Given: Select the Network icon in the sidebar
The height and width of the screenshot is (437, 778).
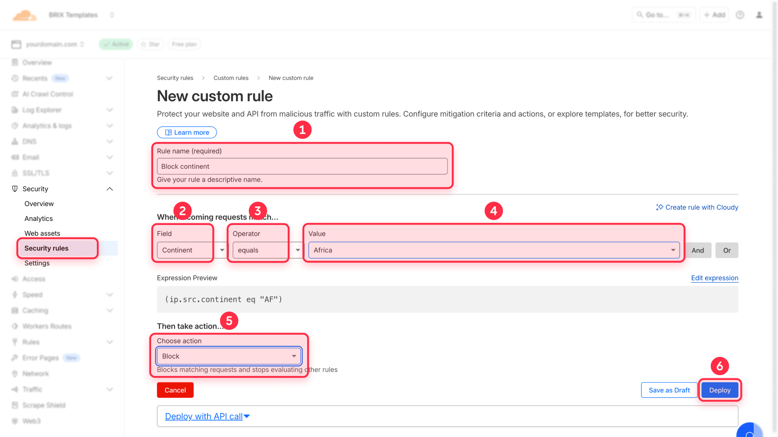Looking at the screenshot, I should click(x=15, y=373).
